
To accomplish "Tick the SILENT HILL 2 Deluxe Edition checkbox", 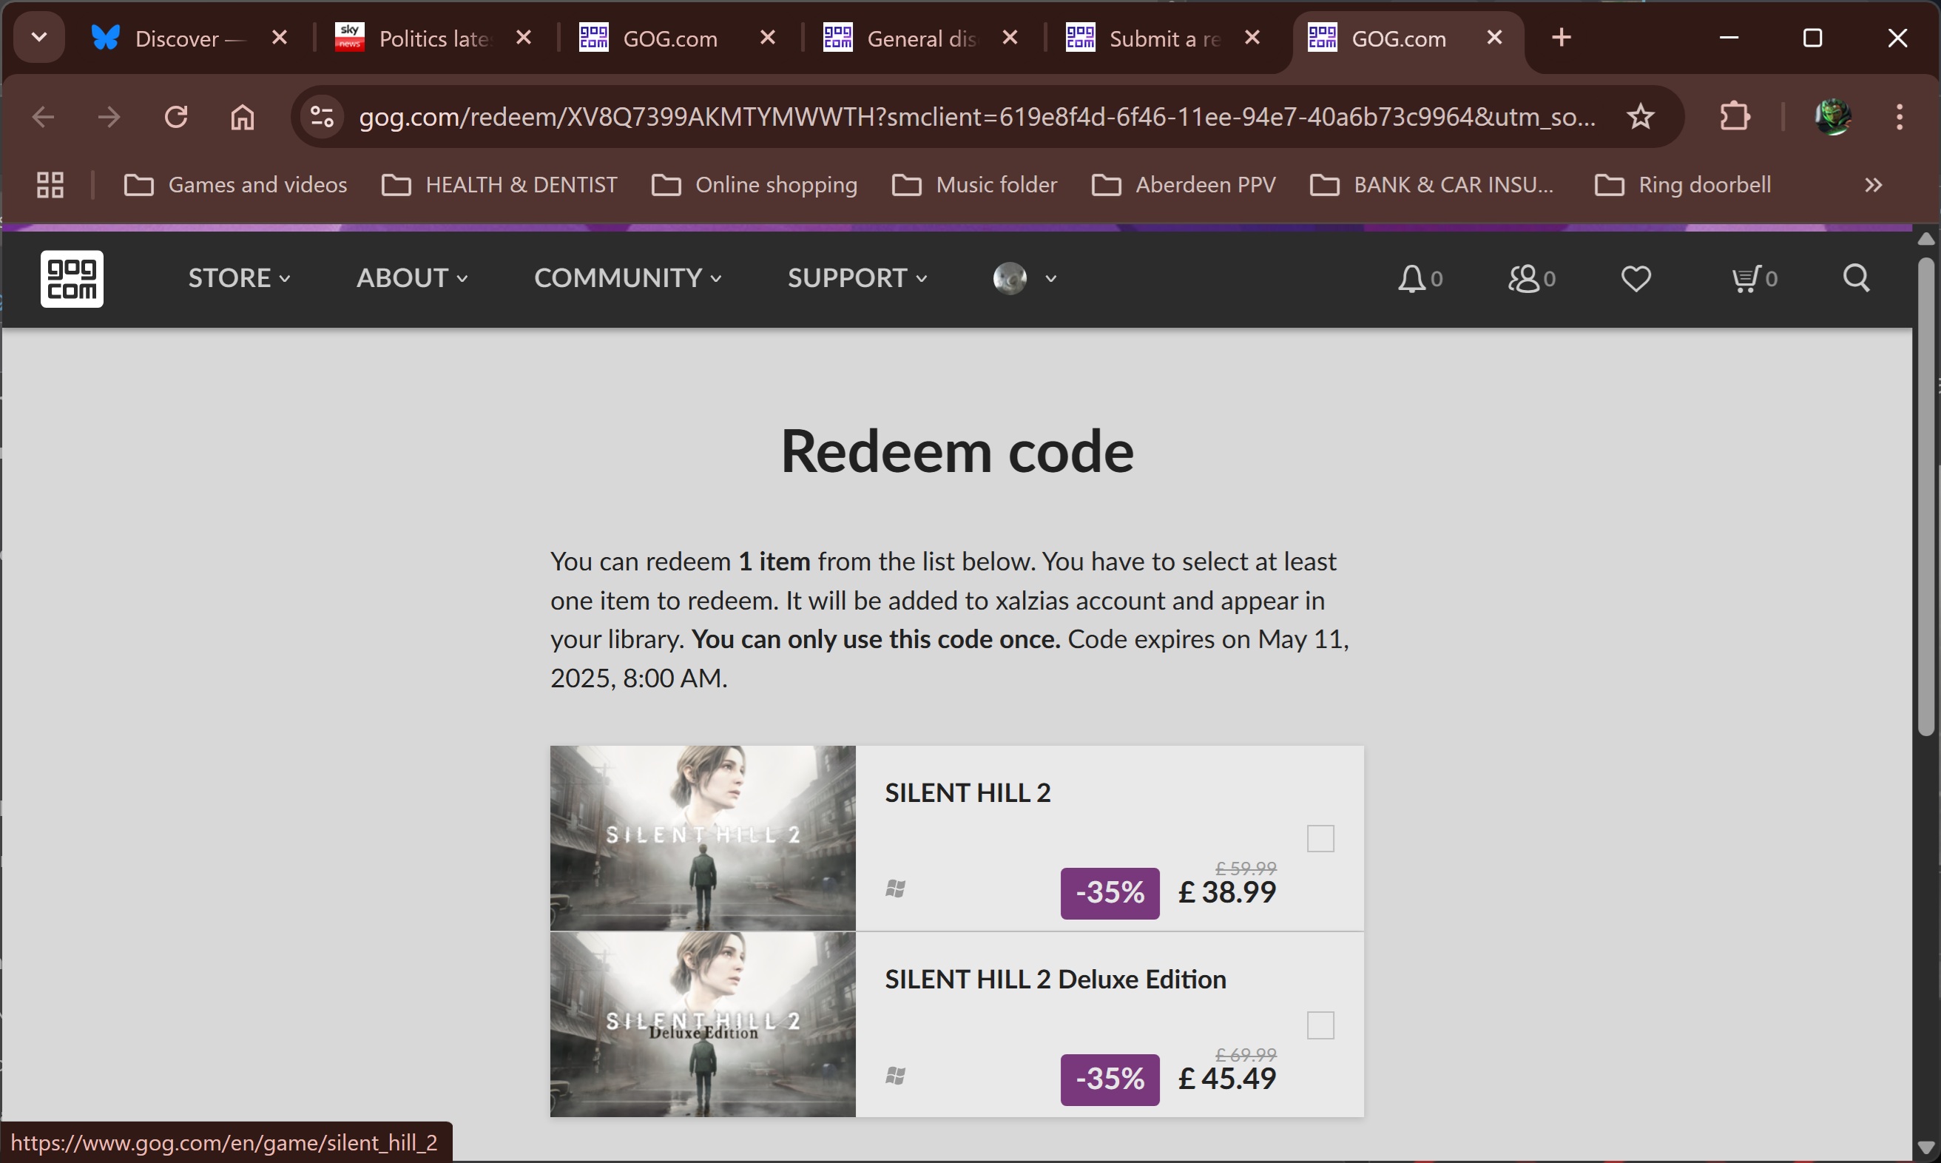I will [1320, 1025].
